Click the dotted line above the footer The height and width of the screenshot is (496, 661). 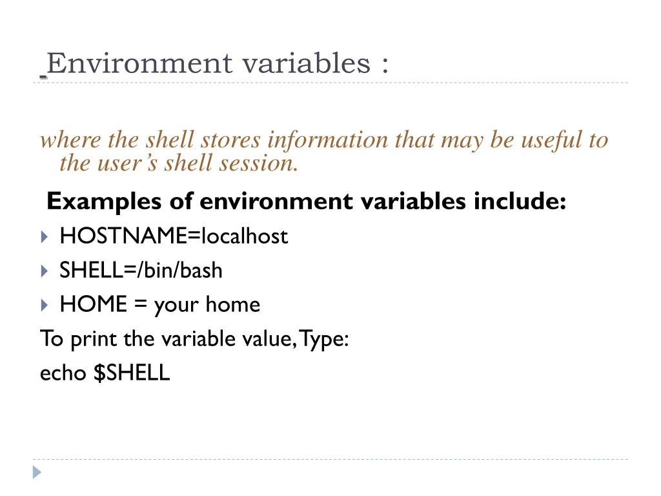click(330, 459)
